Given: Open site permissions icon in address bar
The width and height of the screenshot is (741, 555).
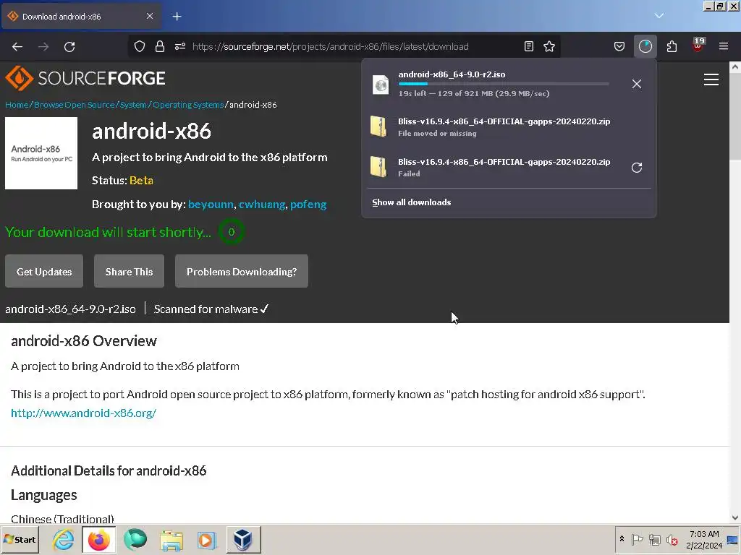Looking at the screenshot, I should (180, 46).
